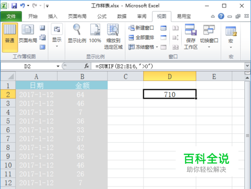The width and height of the screenshot is (251, 189).
Task: Click the view side by side icon
Action: pos(175,28)
